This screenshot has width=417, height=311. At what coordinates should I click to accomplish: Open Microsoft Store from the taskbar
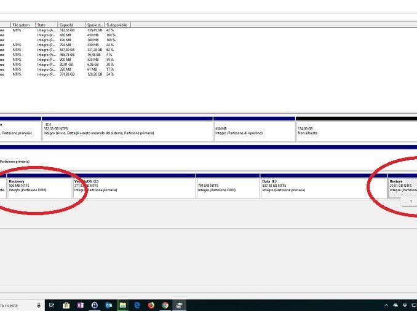[66, 305]
